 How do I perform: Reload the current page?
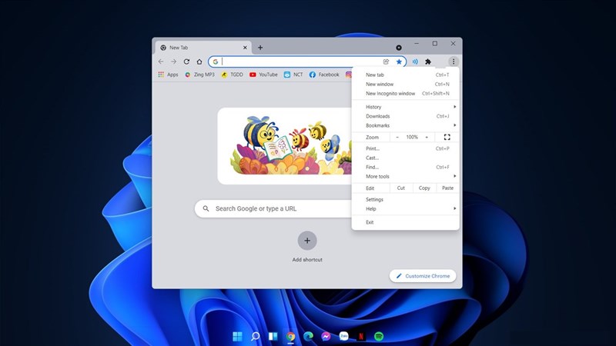[x=186, y=62]
